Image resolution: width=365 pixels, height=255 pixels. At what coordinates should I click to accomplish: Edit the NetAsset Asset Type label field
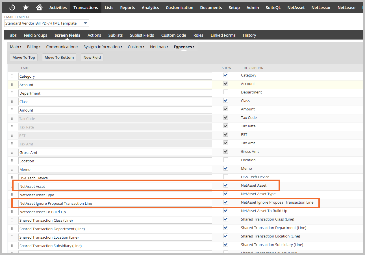pos(115,195)
